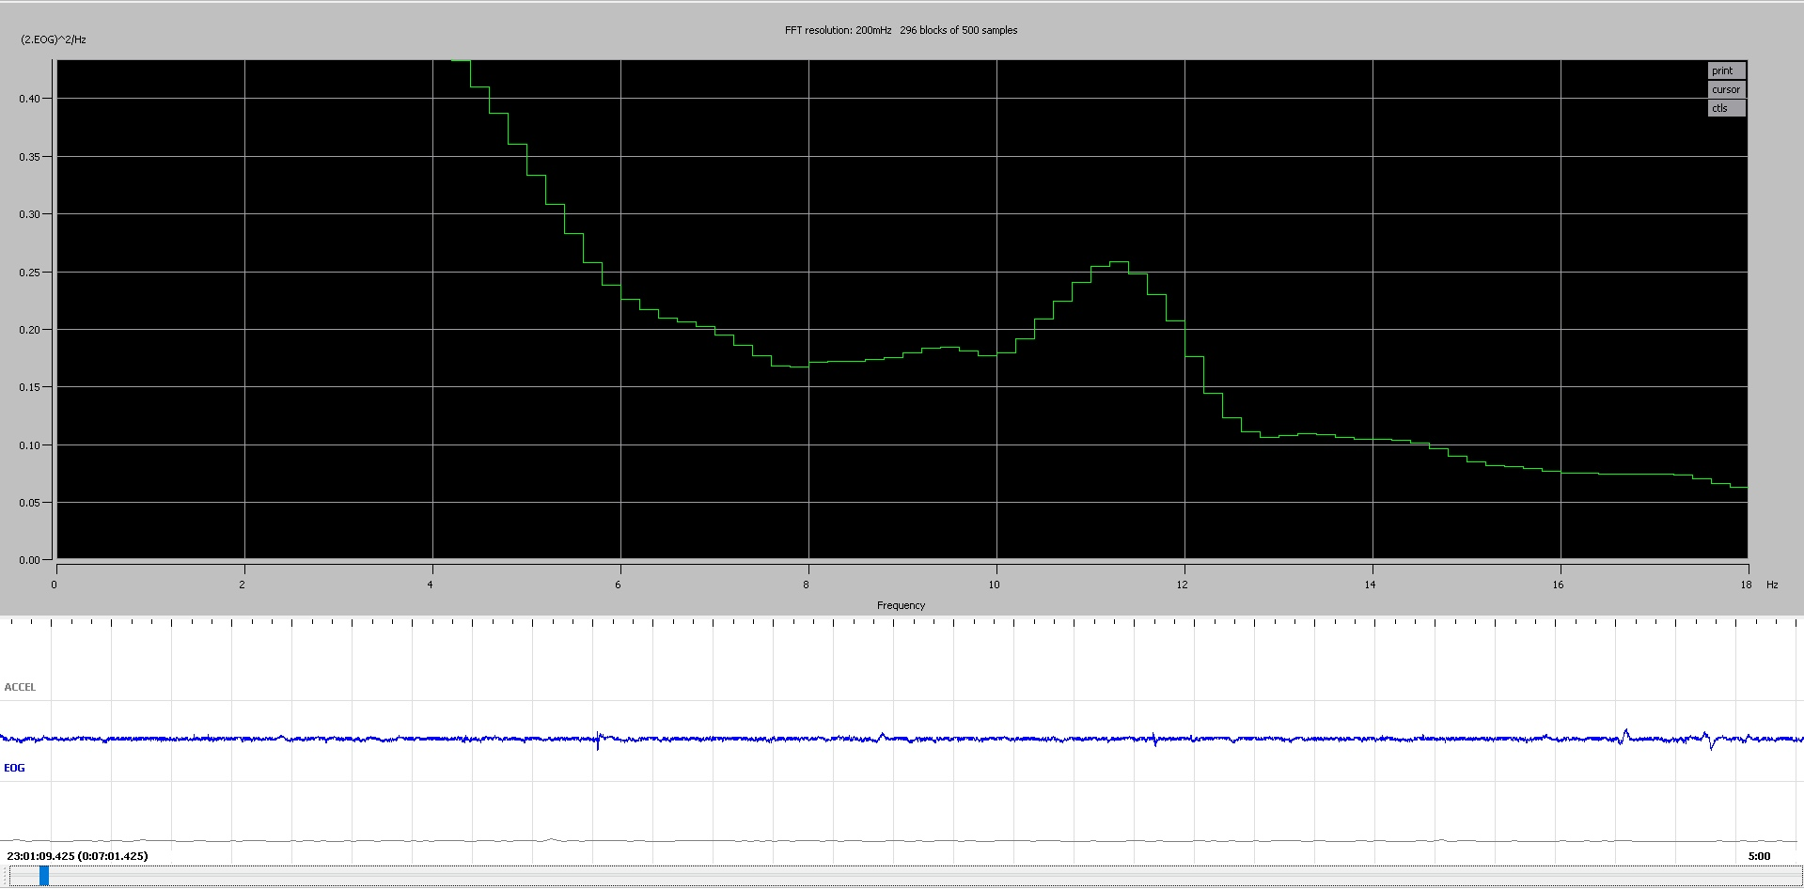Click the spectrum peak near 11 Hz
The image size is (1804, 889).
point(1119,262)
